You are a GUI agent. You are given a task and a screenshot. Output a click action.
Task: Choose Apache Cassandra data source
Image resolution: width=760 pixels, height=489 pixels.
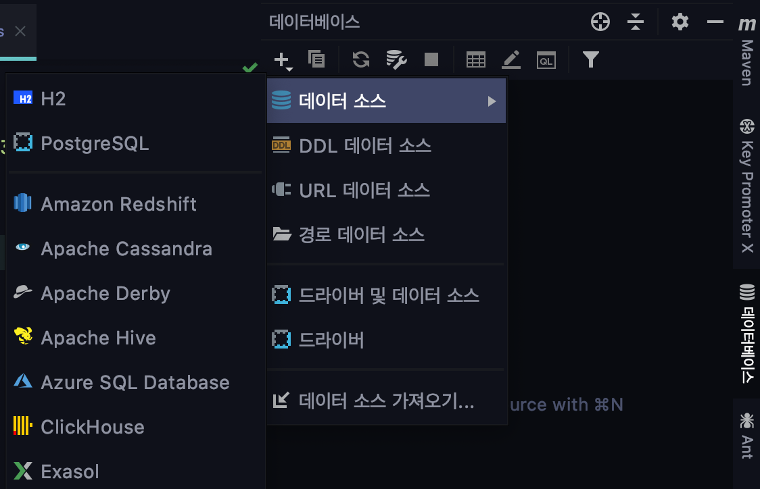[136, 249]
